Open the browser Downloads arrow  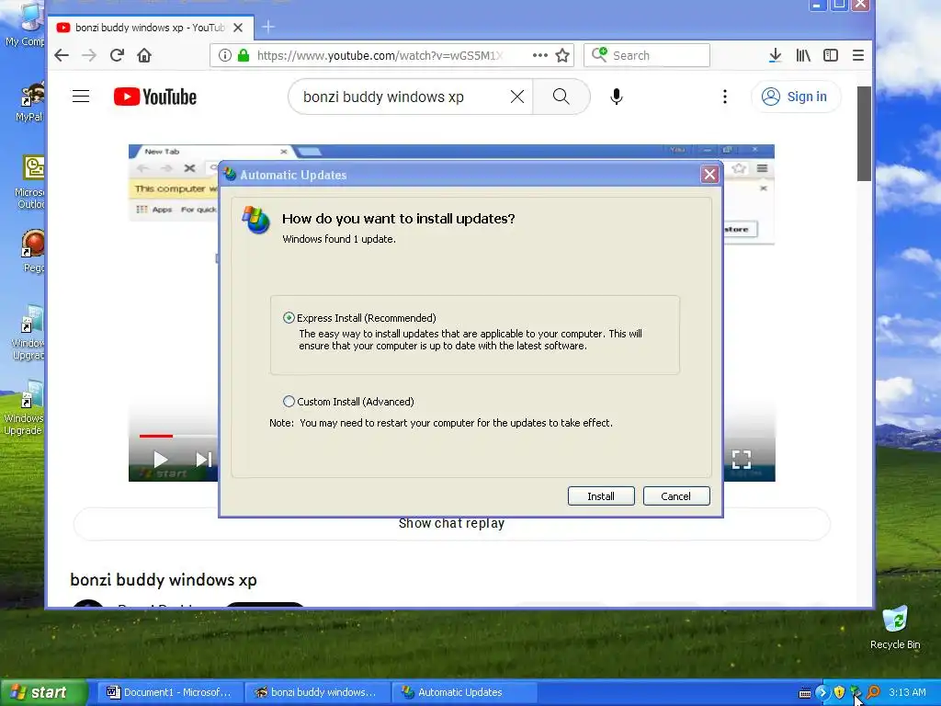pos(776,55)
